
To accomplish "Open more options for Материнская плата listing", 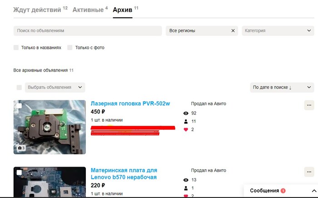I will 309,172.
